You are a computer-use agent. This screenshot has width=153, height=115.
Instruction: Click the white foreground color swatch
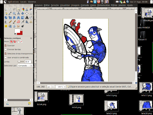17,31
